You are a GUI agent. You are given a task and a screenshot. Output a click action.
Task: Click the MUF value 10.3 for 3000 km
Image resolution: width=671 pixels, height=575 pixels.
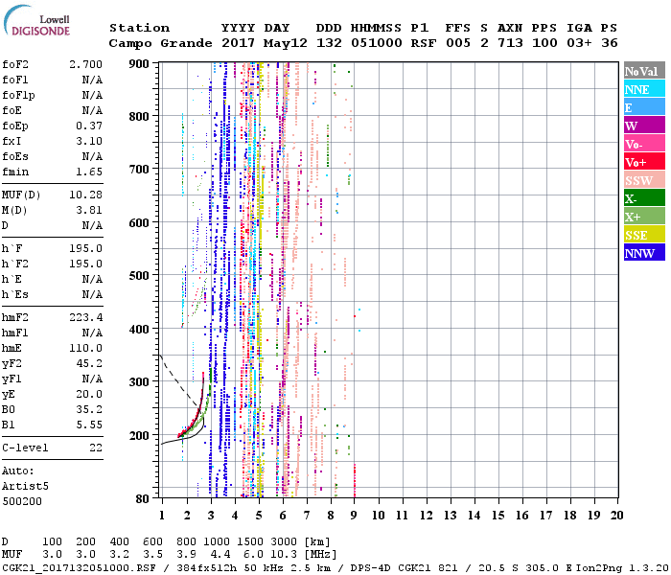pos(284,555)
